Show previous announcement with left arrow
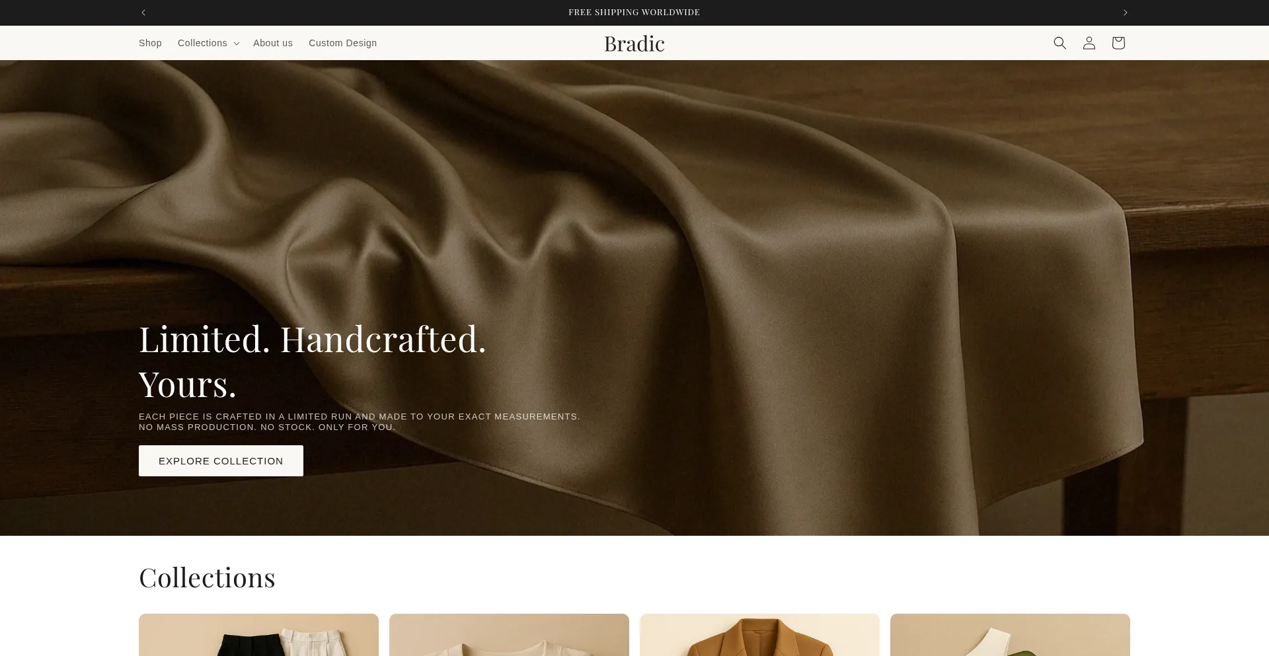The height and width of the screenshot is (656, 1269). 143,13
